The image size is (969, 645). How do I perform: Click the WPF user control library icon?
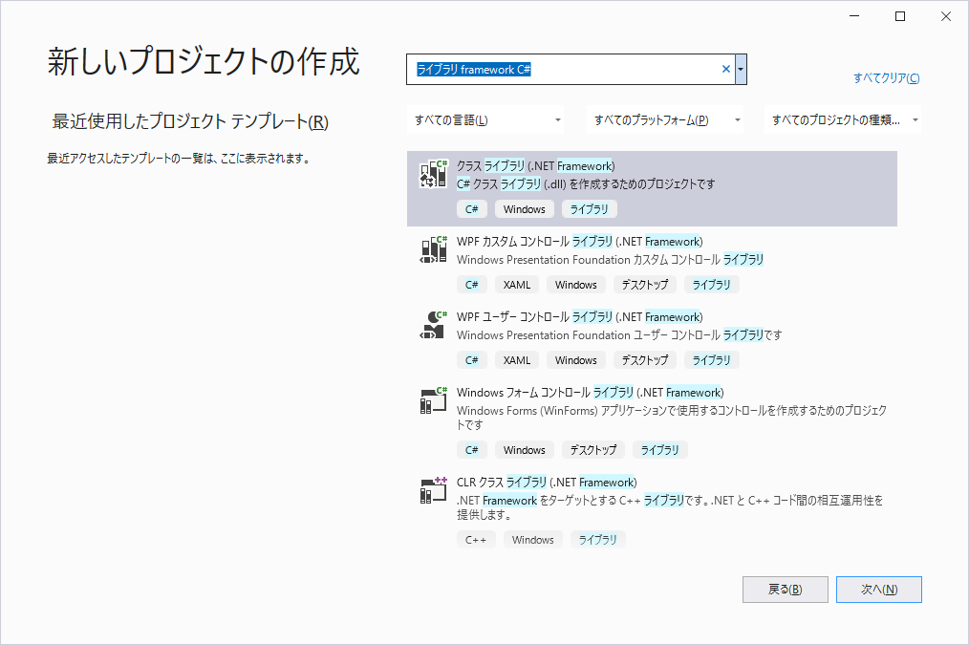point(434,325)
